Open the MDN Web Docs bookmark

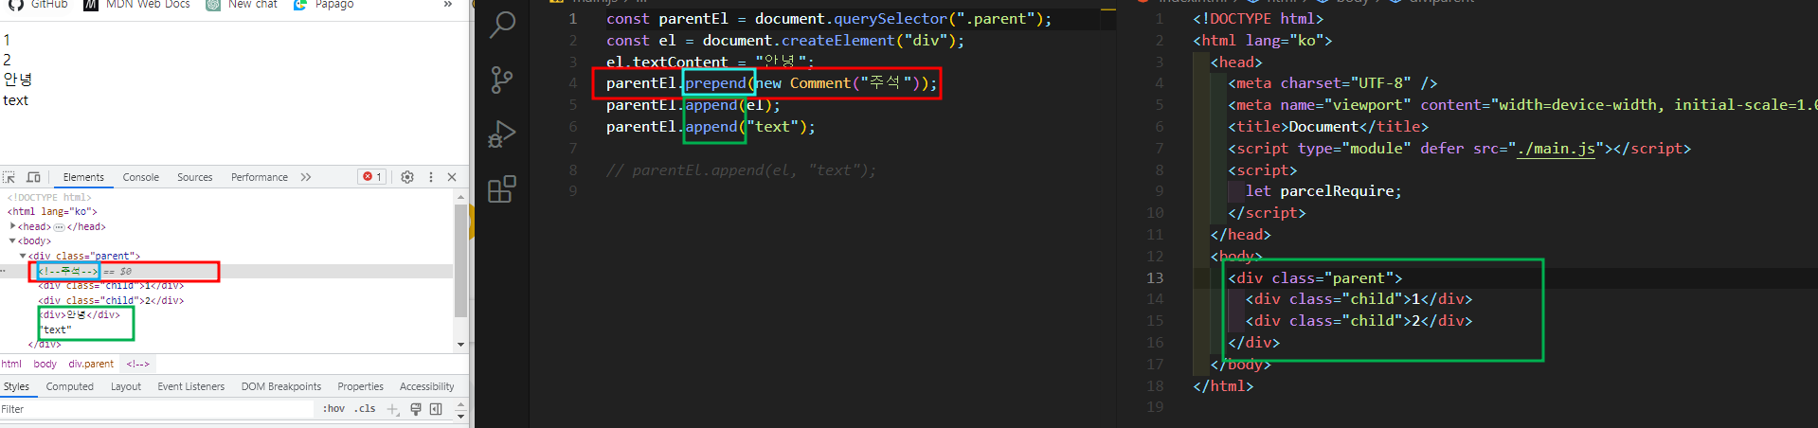(137, 5)
